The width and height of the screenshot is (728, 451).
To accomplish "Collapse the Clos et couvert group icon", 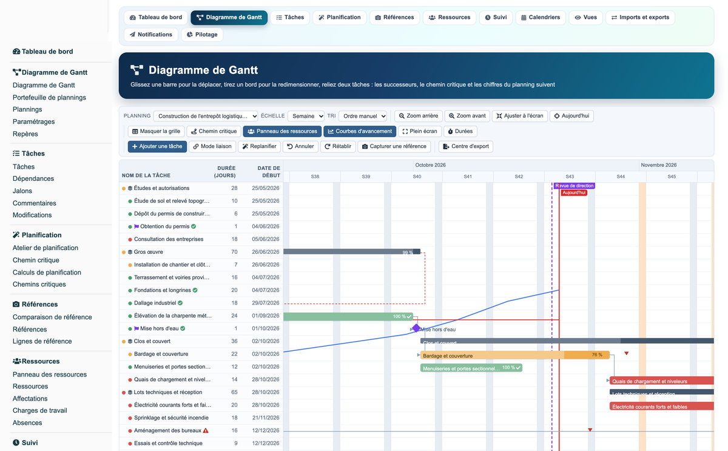I will coord(130,341).
